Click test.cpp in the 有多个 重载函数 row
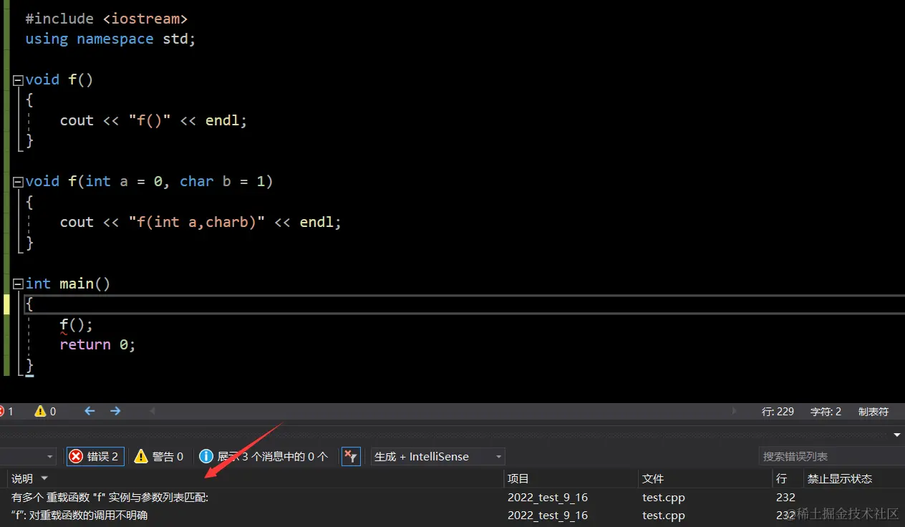The width and height of the screenshot is (905, 527). point(664,497)
